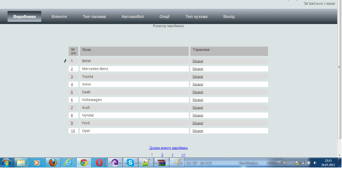Open Моделі link for Ford
Screen dimensions: 342x192
(x=198, y=123)
